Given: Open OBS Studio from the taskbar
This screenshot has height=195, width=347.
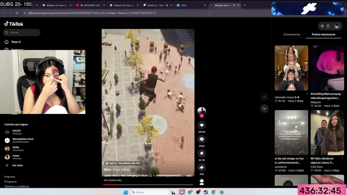Looking at the screenshot, I should pyautogui.click(x=198, y=192).
